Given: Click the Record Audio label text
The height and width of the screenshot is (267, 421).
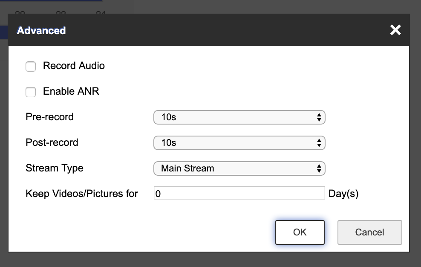Looking at the screenshot, I should (x=74, y=66).
